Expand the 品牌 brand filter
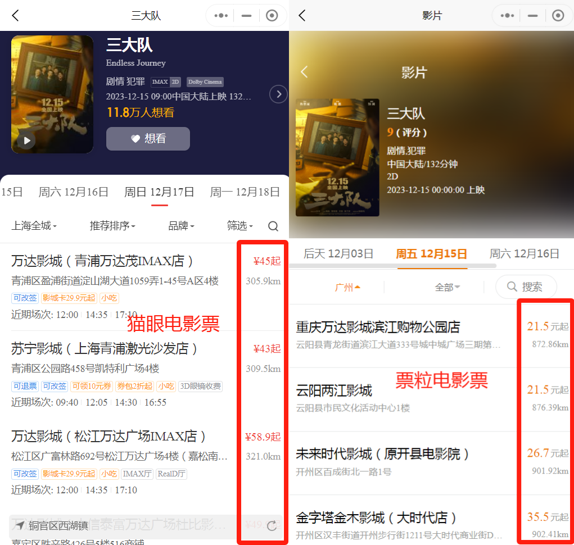 [181, 226]
